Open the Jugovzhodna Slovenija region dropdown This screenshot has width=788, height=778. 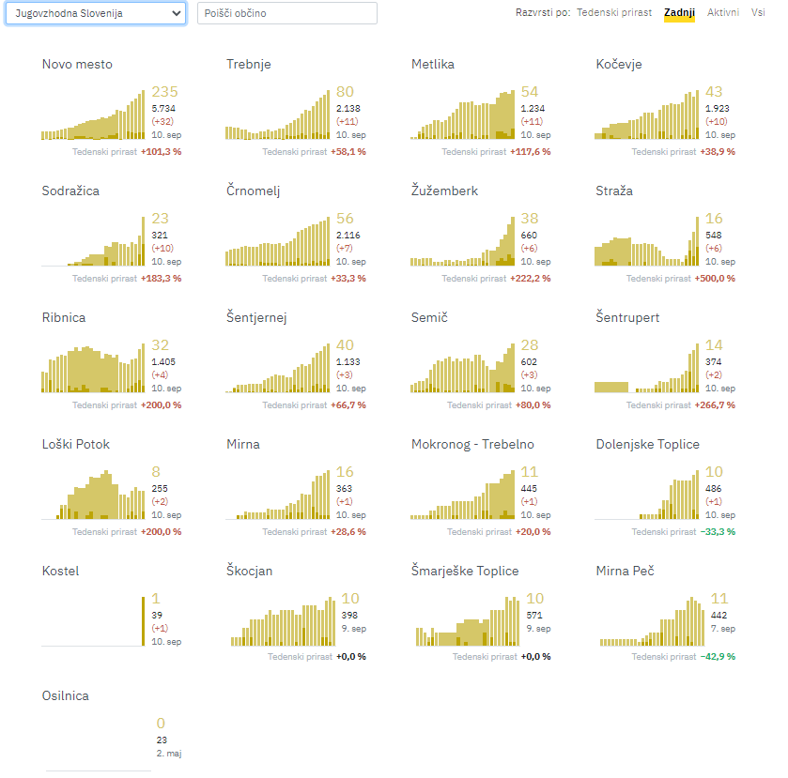(96, 13)
